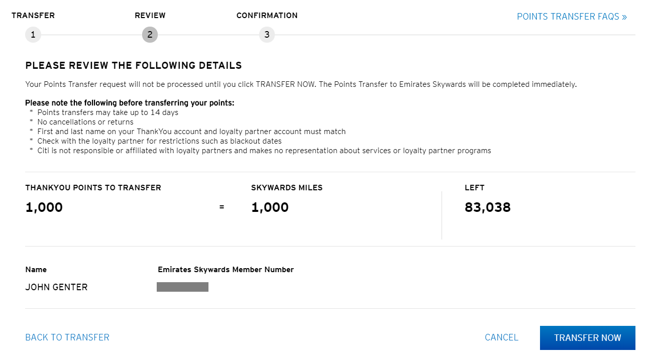Click the CANCEL link

(x=501, y=337)
